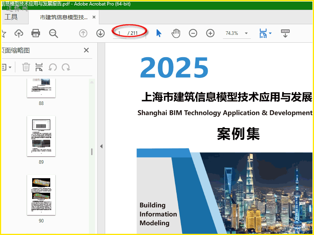Delete selected pages with trash icon
Screen dimensions: 314x235
[x=26, y=67]
